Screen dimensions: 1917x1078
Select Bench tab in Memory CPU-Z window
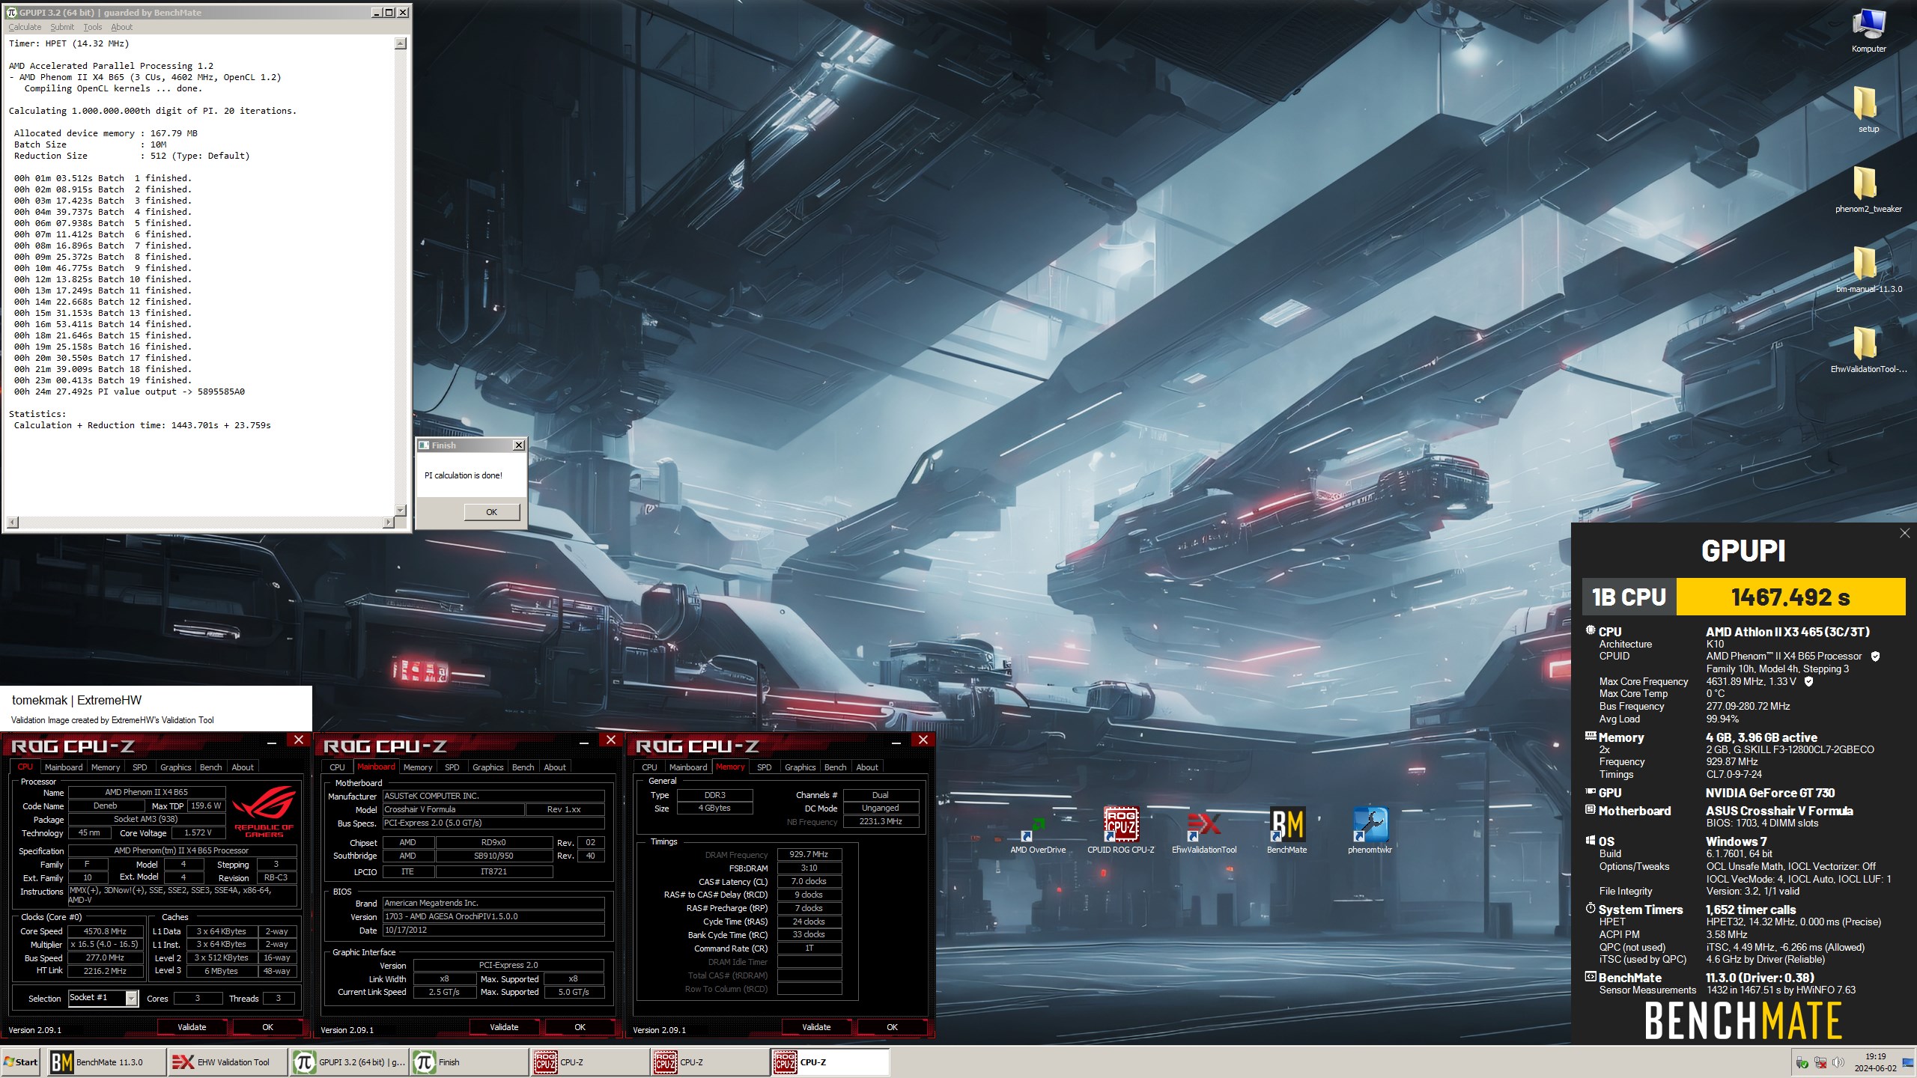[836, 767]
